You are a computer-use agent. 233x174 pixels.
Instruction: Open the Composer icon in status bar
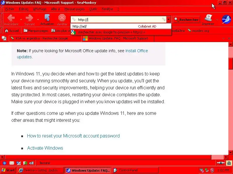(19, 163)
